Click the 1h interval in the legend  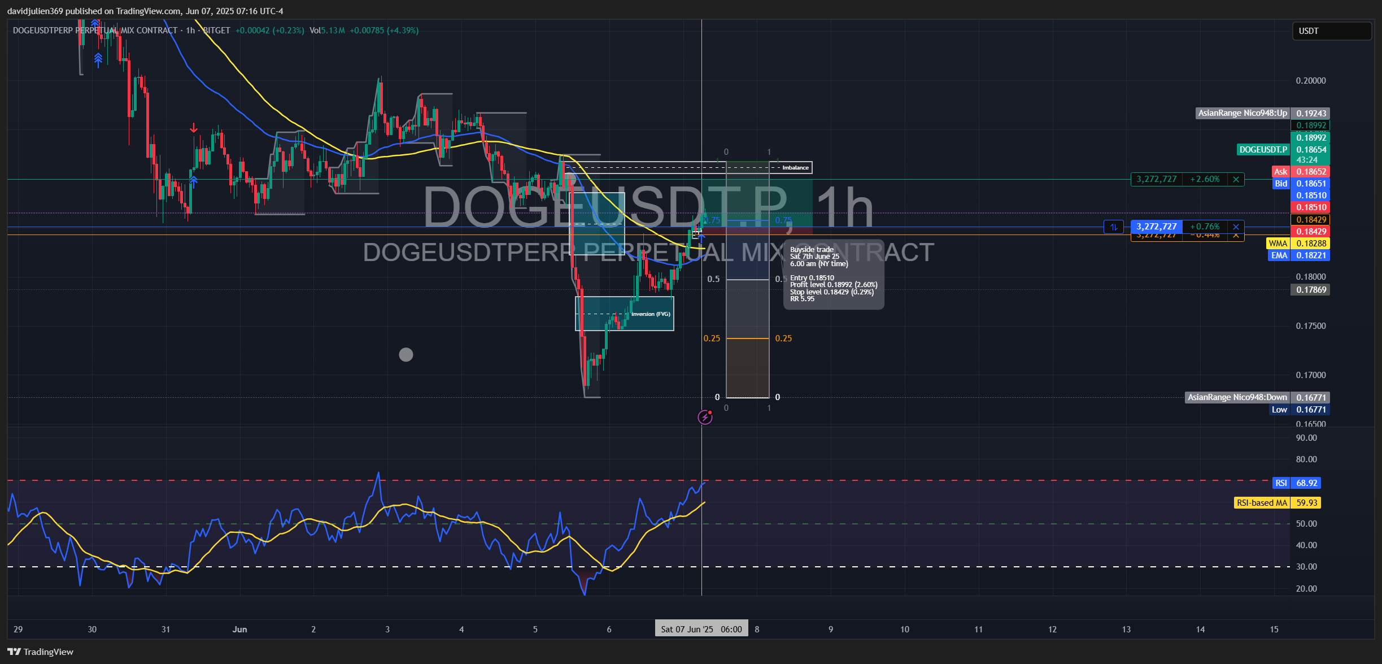[x=190, y=31]
